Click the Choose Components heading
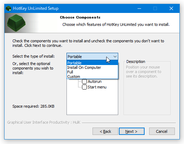 tap(80, 17)
